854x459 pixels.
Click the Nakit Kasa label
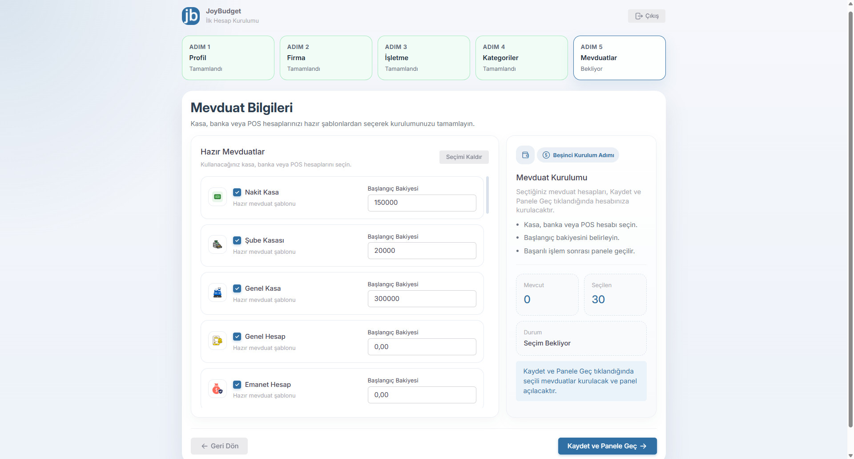[262, 192]
